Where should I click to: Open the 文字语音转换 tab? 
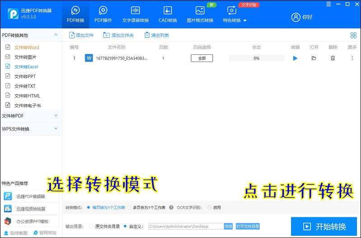(135, 14)
